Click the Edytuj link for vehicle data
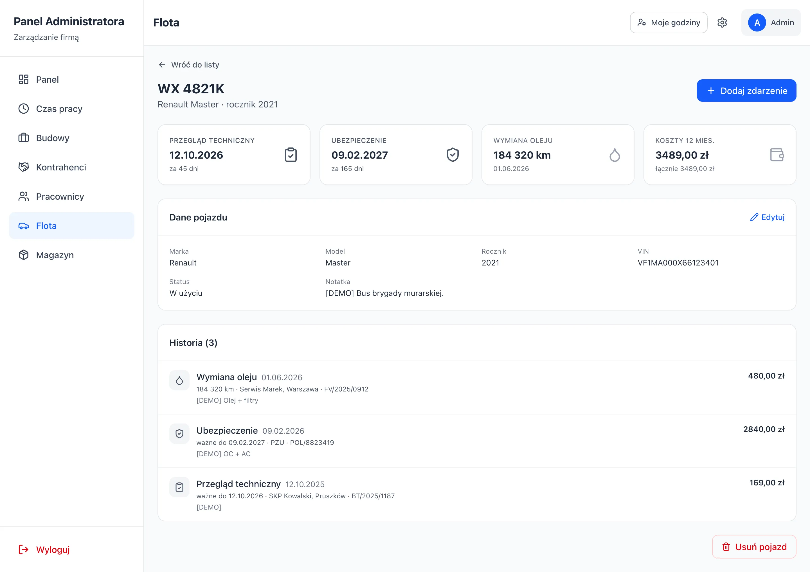810x572 pixels. [767, 217]
